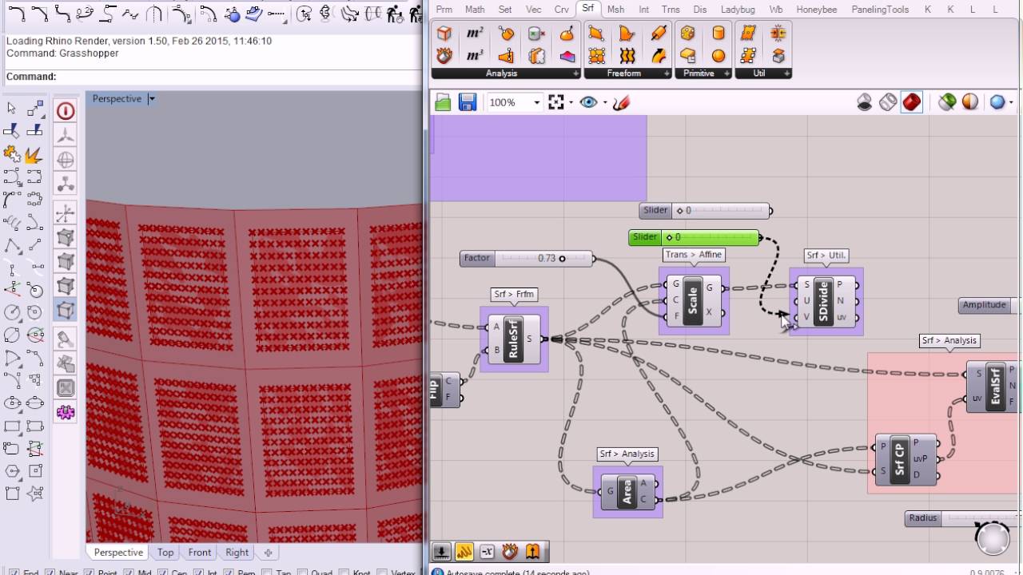The image size is (1023, 575).
Task: Click the red sketch pen icon
Action: coord(622,102)
